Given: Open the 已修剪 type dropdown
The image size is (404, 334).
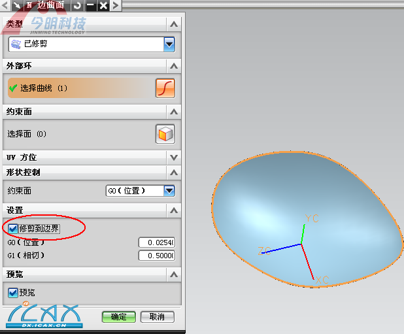Looking at the screenshot, I should (x=169, y=44).
